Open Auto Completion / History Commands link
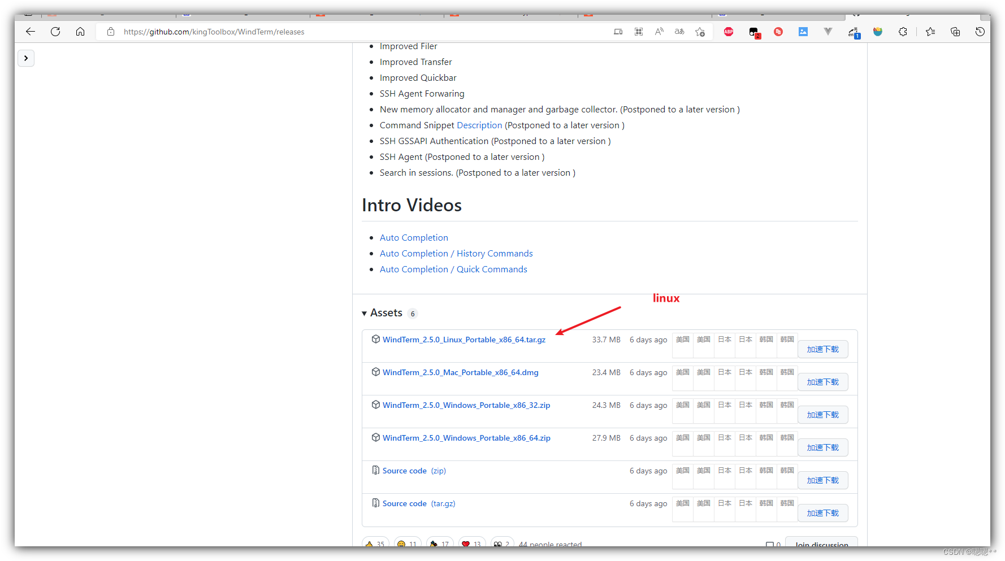The width and height of the screenshot is (1005, 561). [x=456, y=254]
